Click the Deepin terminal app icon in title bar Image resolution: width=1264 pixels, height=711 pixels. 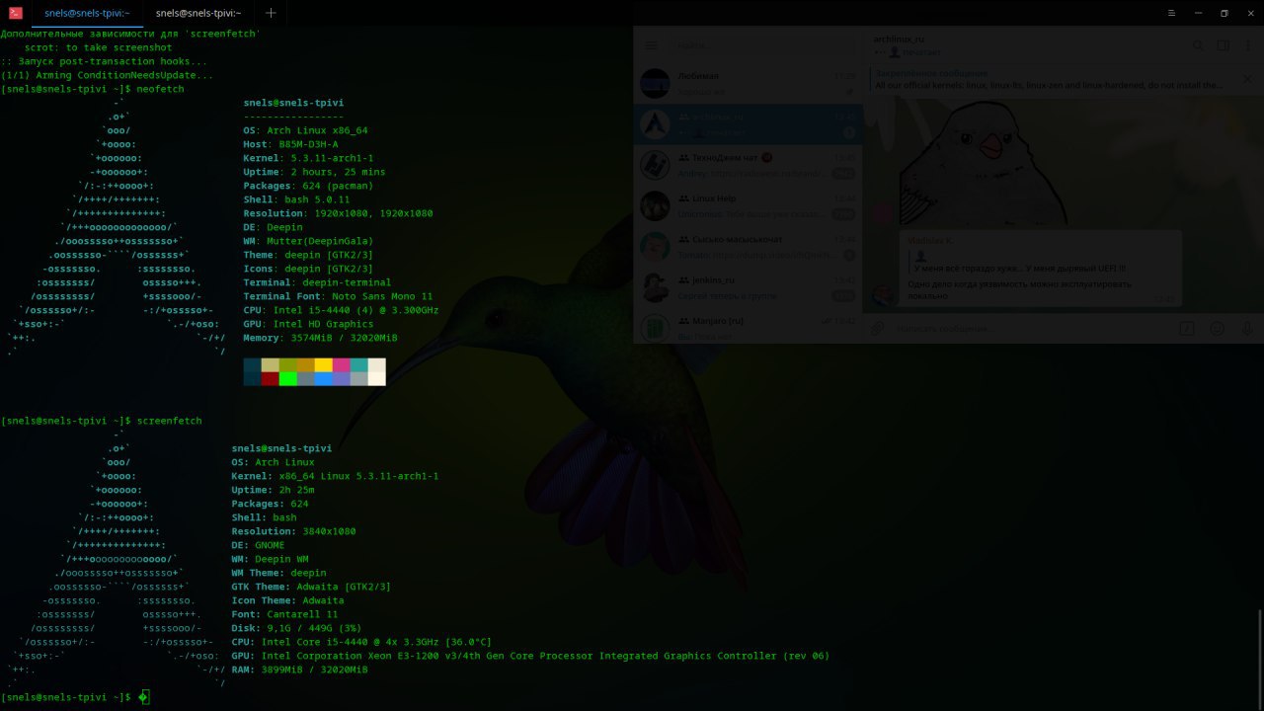coord(15,13)
